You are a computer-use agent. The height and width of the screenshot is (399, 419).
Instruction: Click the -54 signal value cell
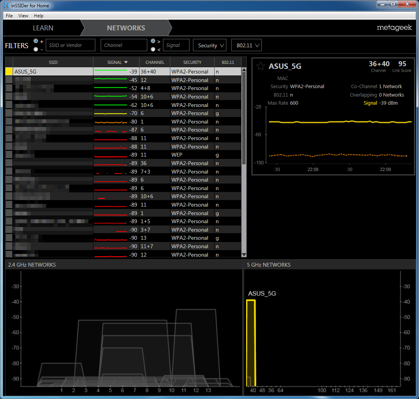pyautogui.click(x=133, y=97)
